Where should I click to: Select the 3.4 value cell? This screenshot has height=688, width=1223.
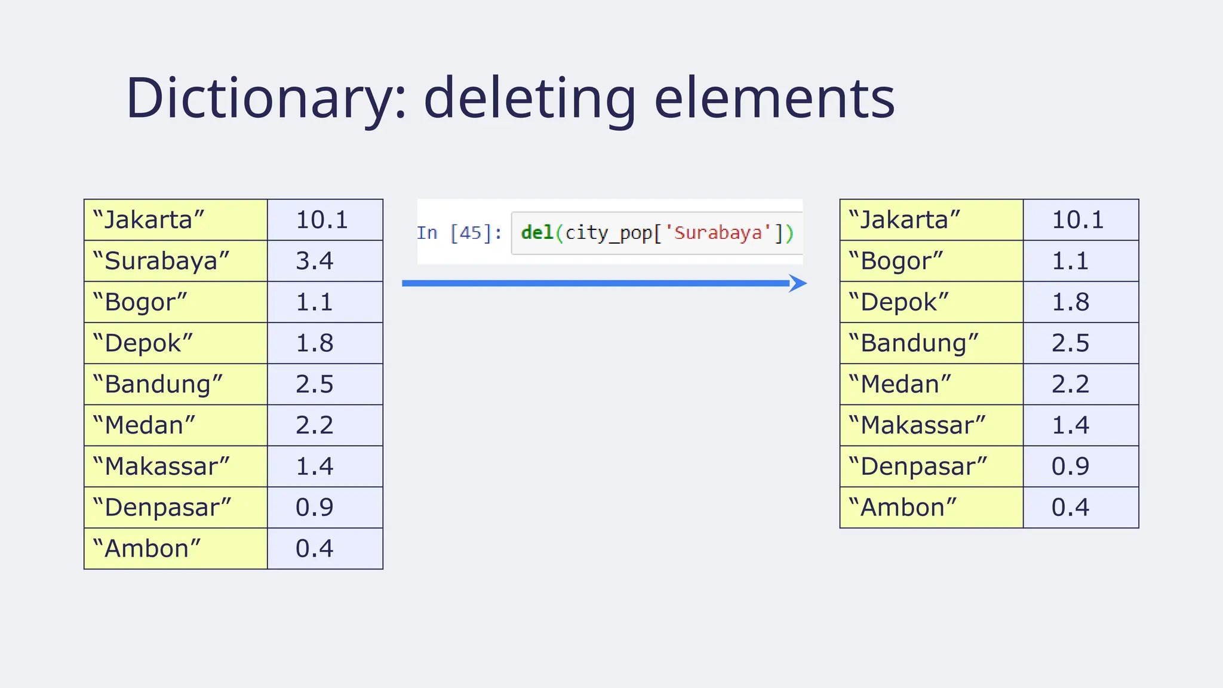(x=325, y=261)
